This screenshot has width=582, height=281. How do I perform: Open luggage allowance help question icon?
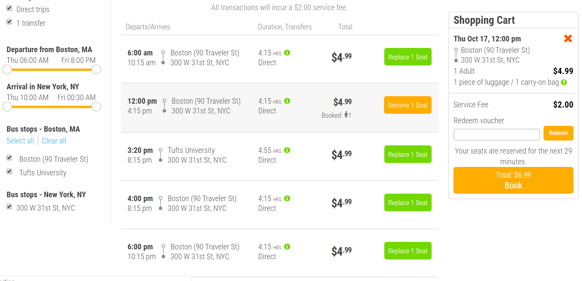pyautogui.click(x=564, y=82)
